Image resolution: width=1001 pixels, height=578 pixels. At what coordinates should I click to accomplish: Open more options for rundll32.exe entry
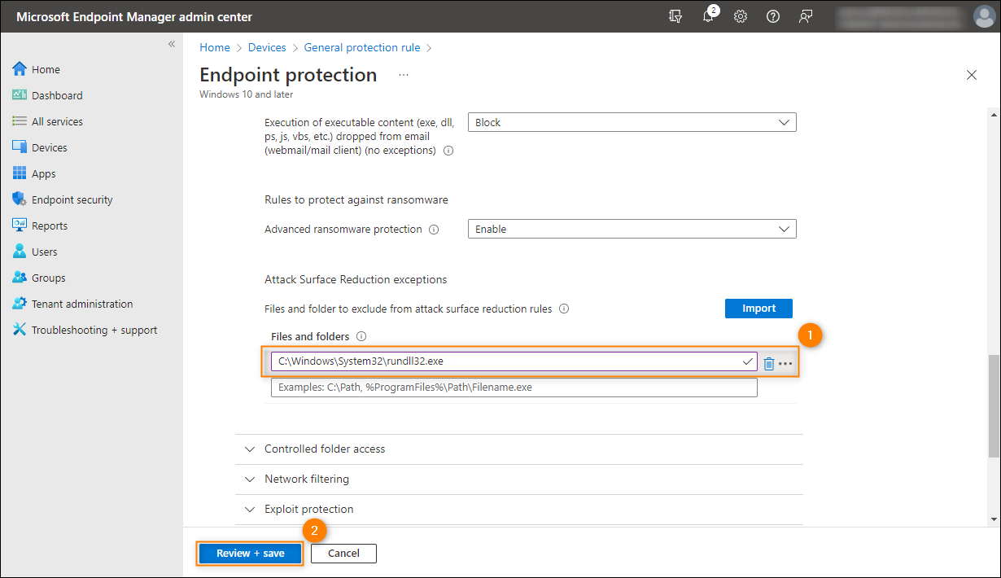(x=785, y=363)
